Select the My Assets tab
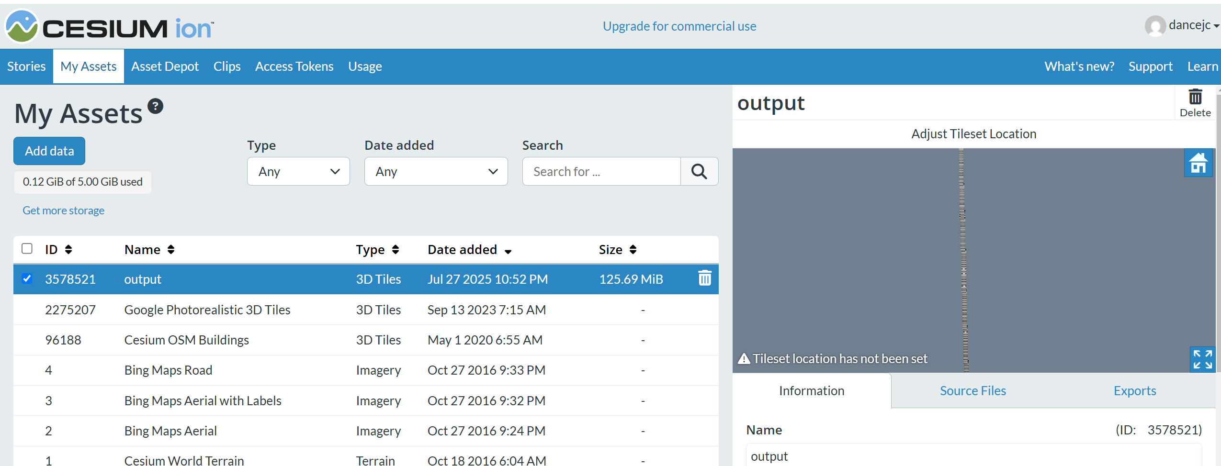This screenshot has width=1221, height=466. (89, 66)
